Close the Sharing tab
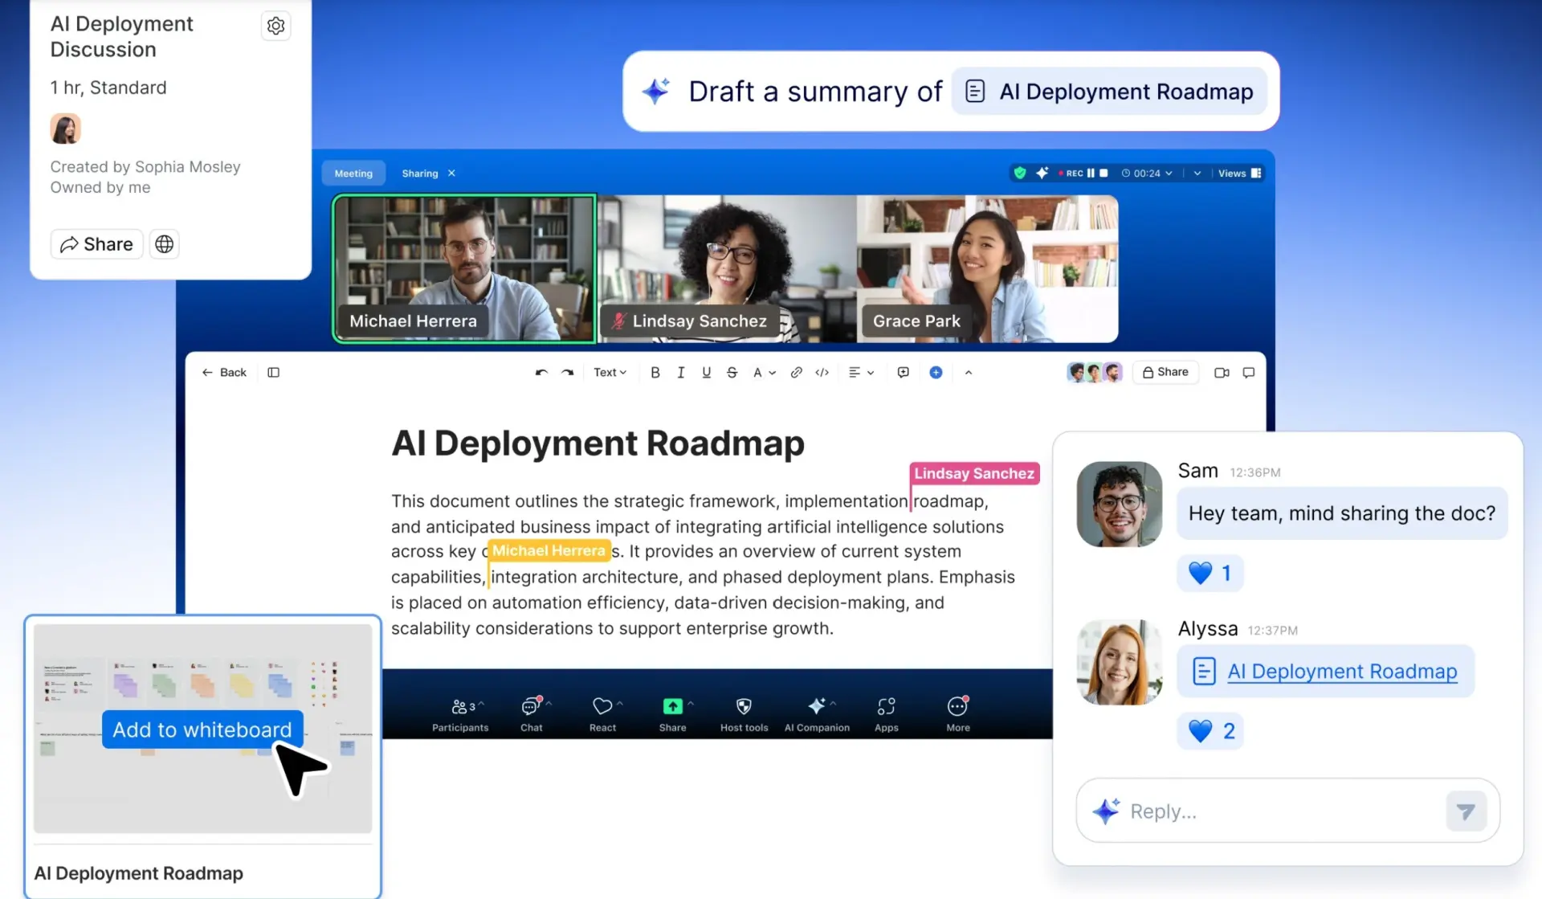The image size is (1542, 899). coord(451,174)
